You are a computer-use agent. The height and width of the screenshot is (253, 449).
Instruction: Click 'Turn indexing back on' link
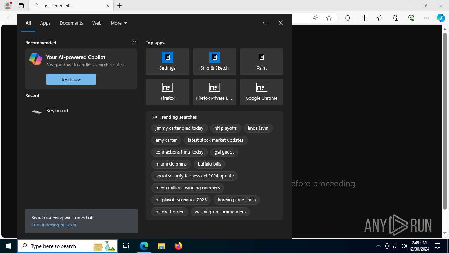54,225
